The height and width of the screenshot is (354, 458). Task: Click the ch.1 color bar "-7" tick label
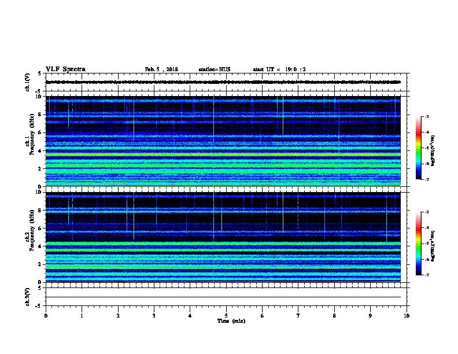pos(427,179)
